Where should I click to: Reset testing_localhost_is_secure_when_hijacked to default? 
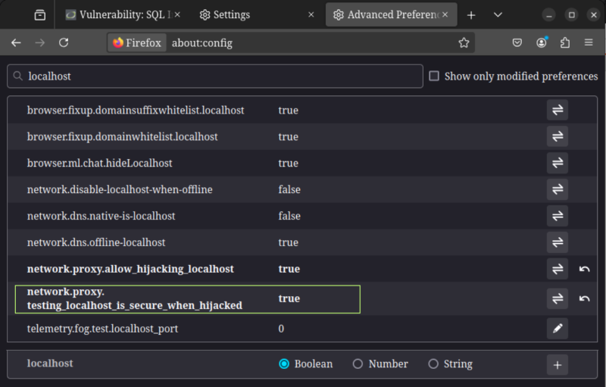[584, 298]
